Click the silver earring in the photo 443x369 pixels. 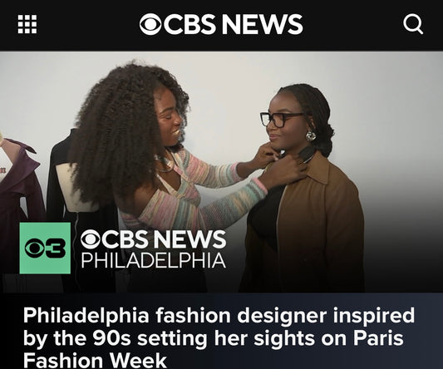[311, 136]
